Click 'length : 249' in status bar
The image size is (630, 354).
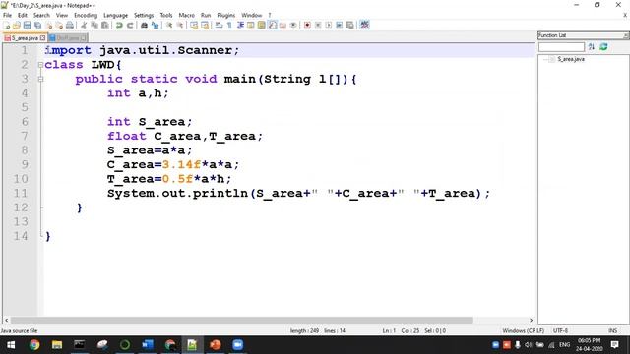[x=304, y=330]
